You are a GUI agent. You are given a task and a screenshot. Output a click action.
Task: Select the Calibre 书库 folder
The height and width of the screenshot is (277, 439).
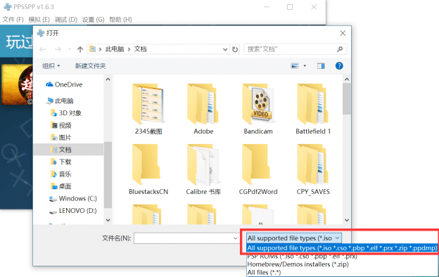(203, 169)
